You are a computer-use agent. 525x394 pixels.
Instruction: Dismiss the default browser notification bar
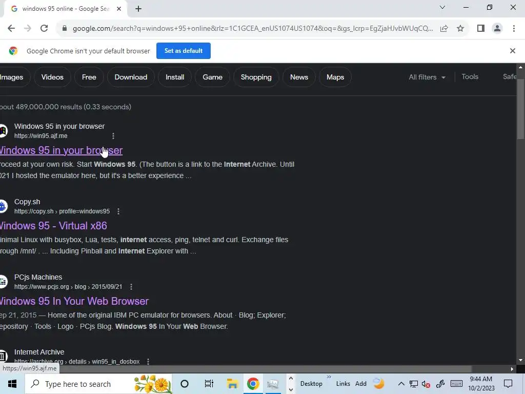512,51
